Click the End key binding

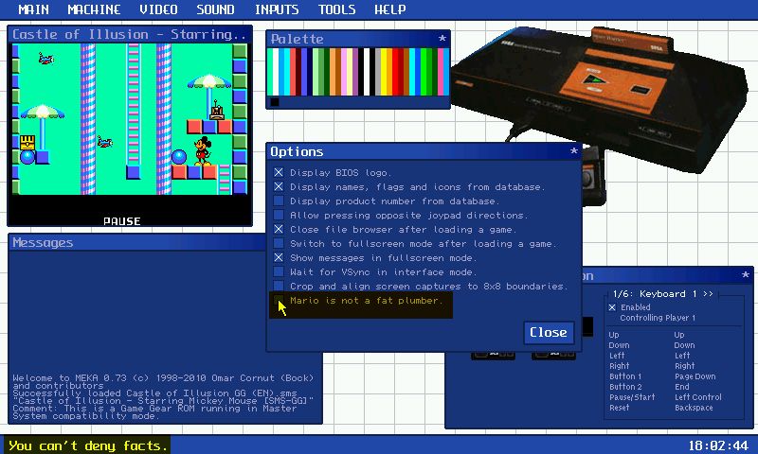pos(682,387)
